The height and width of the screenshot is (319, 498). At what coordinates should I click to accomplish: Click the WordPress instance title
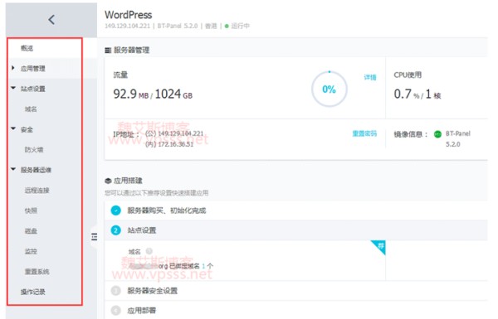129,15
